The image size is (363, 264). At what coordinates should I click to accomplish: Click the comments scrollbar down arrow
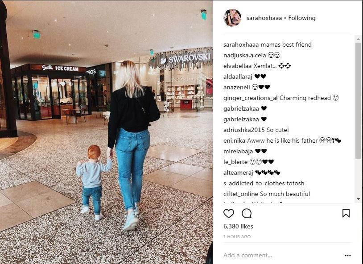[x=358, y=199]
